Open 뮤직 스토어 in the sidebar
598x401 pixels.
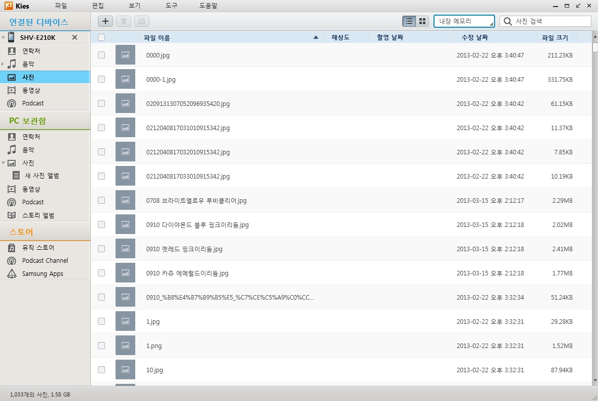38,248
